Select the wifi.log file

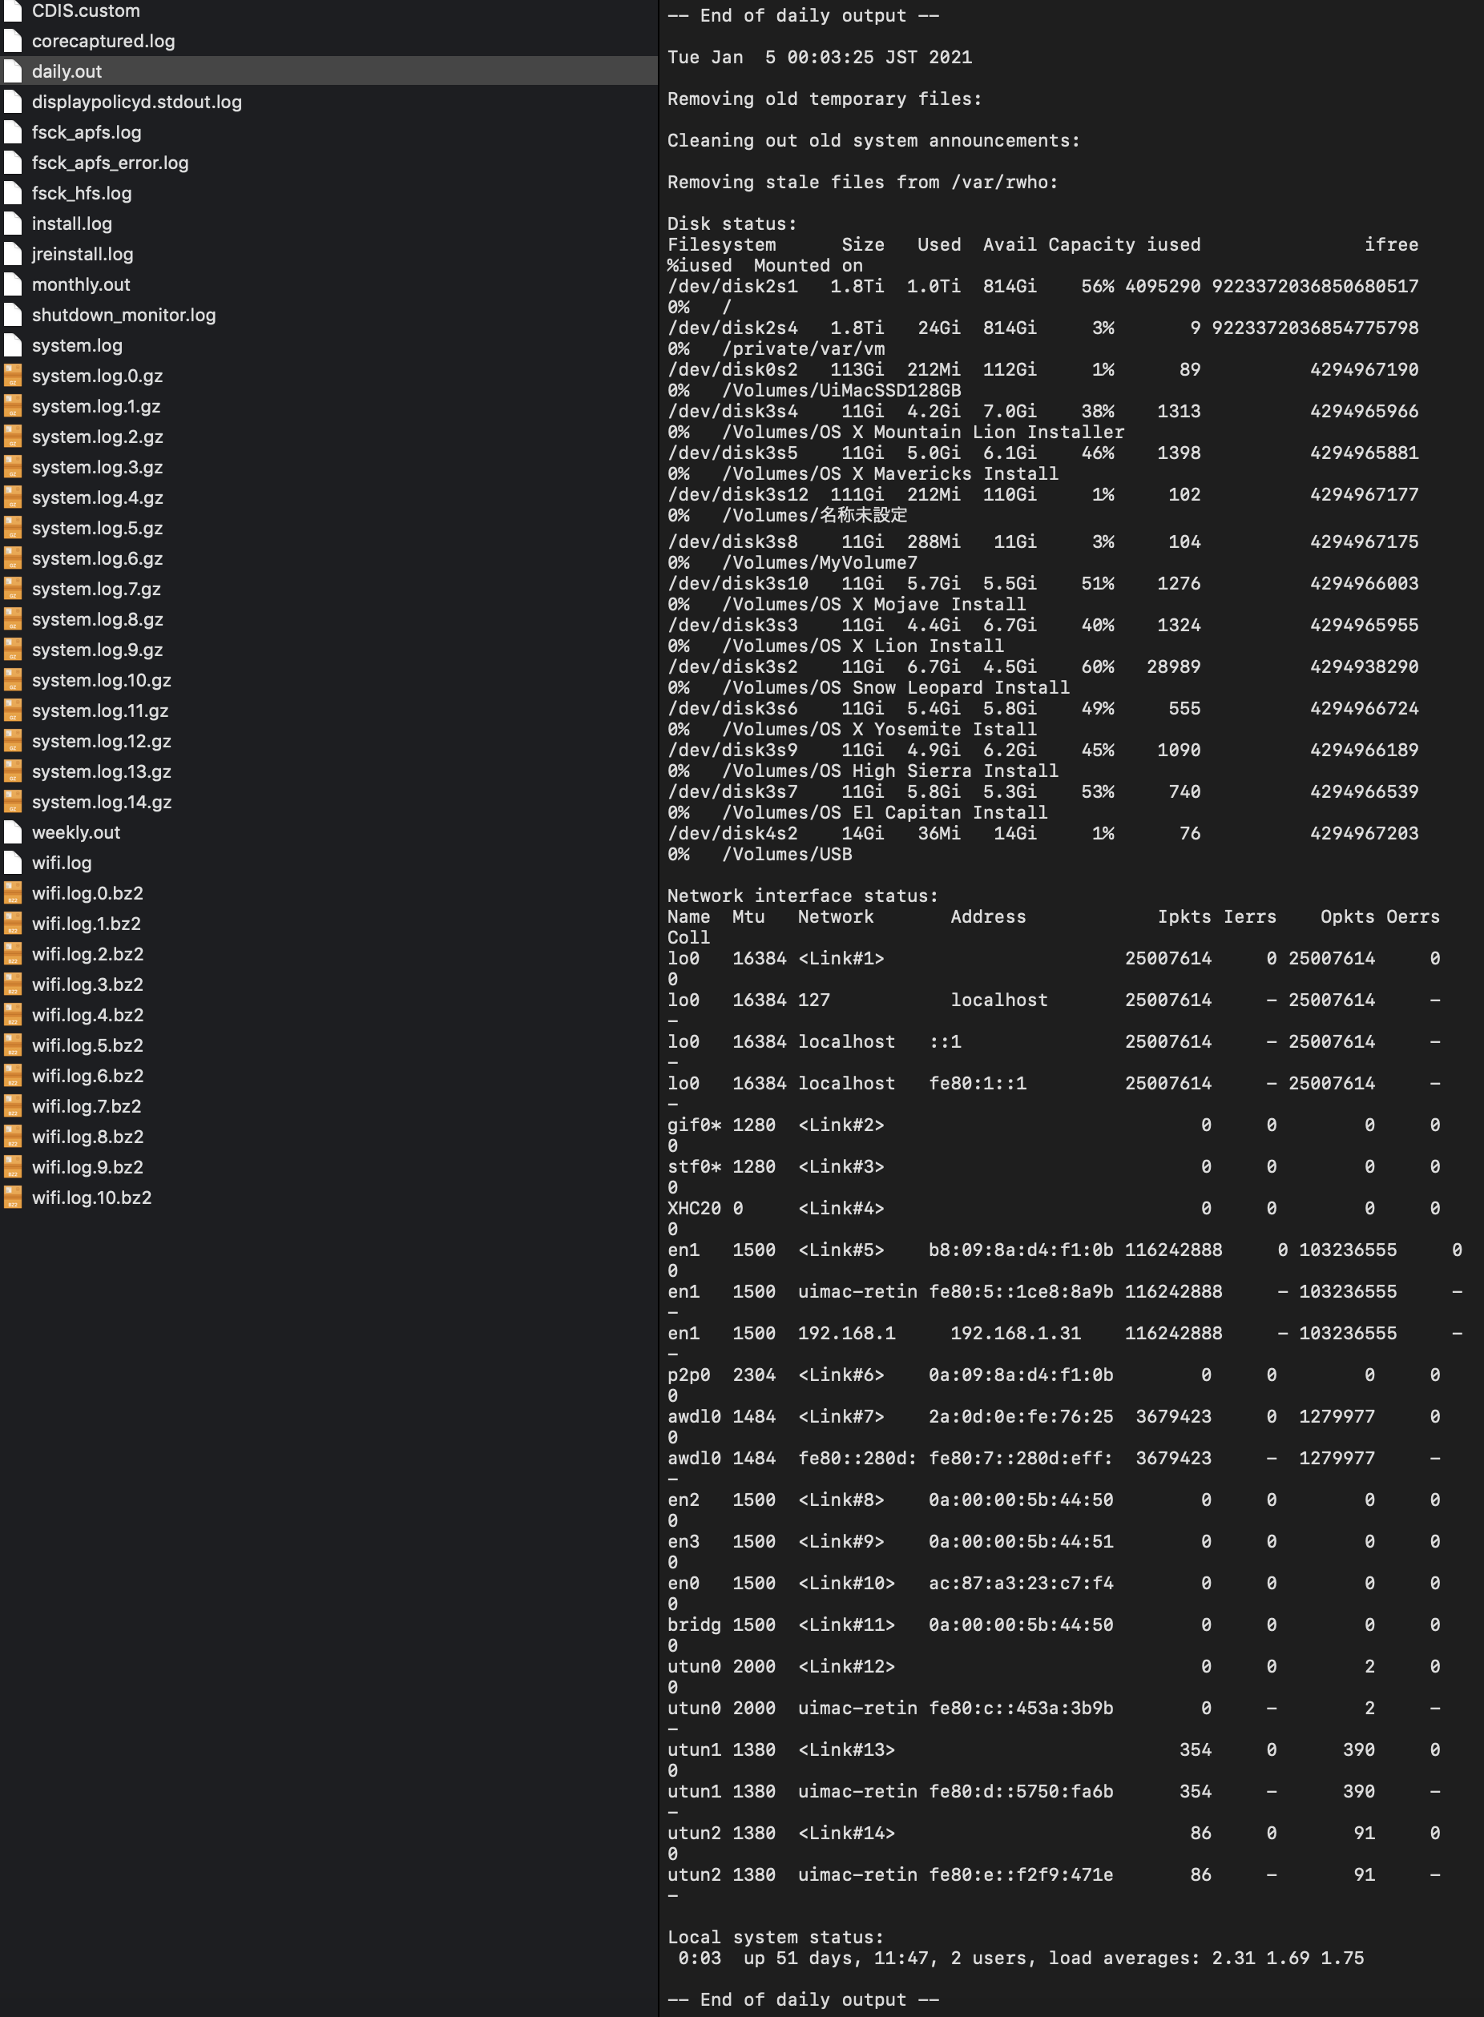click(61, 863)
